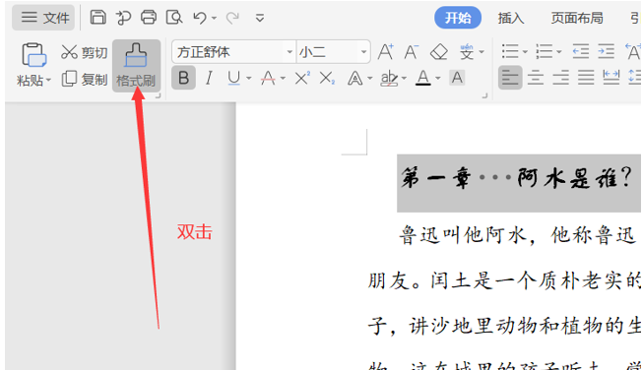Screen dimensions: 642x370
Task: Click the Undo arrow icon
Action: (x=200, y=18)
